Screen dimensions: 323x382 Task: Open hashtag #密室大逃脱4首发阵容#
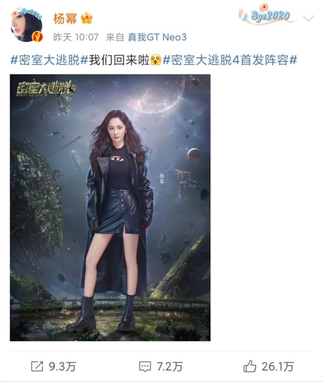(x=230, y=60)
